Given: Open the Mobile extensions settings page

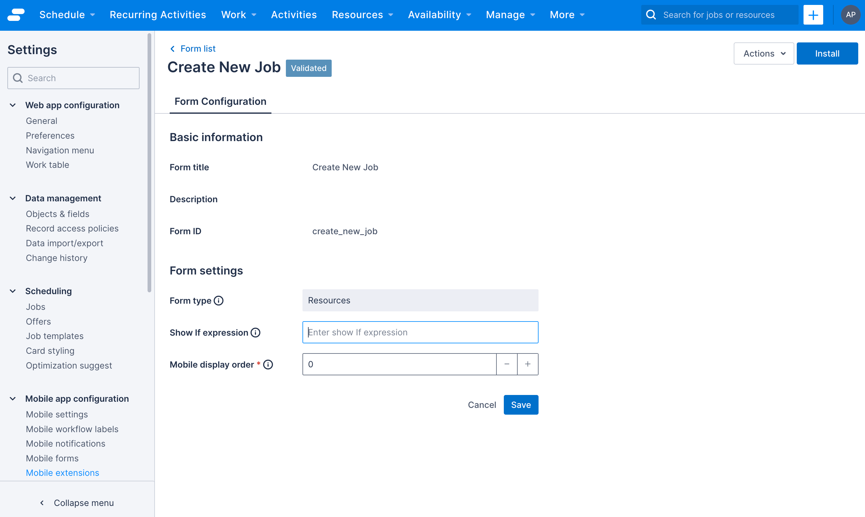Looking at the screenshot, I should coord(62,473).
